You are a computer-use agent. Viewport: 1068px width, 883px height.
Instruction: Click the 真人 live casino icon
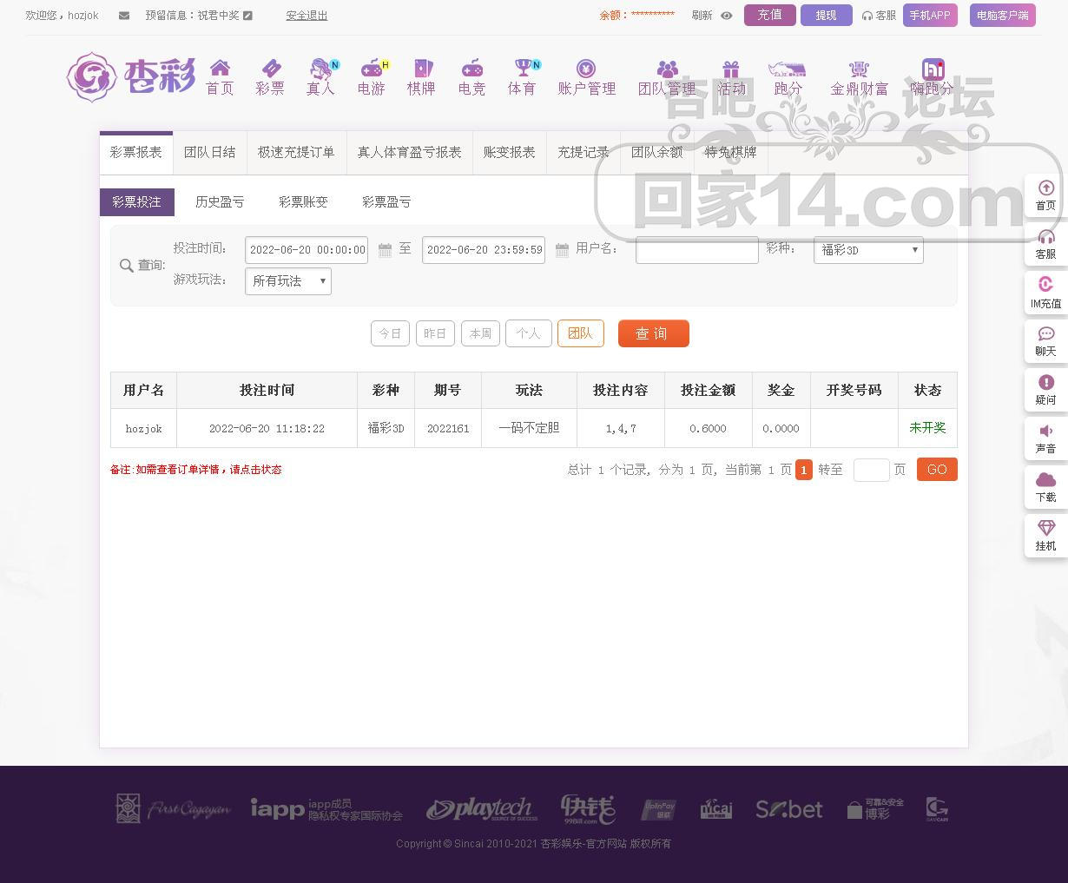tap(320, 69)
